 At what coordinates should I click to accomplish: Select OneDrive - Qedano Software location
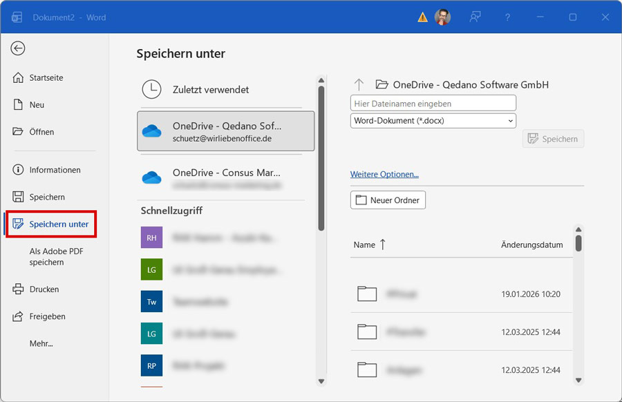225,131
